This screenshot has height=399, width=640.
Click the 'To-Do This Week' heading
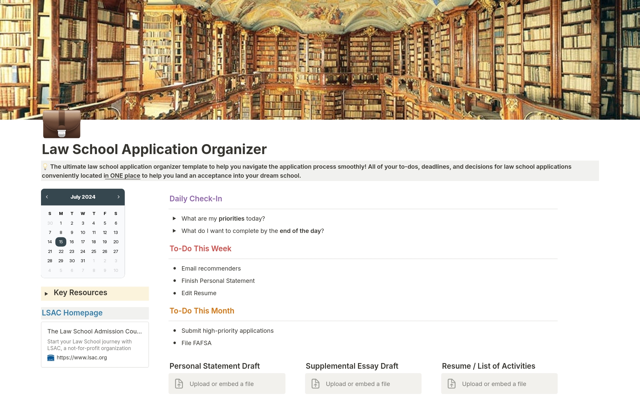click(x=200, y=248)
